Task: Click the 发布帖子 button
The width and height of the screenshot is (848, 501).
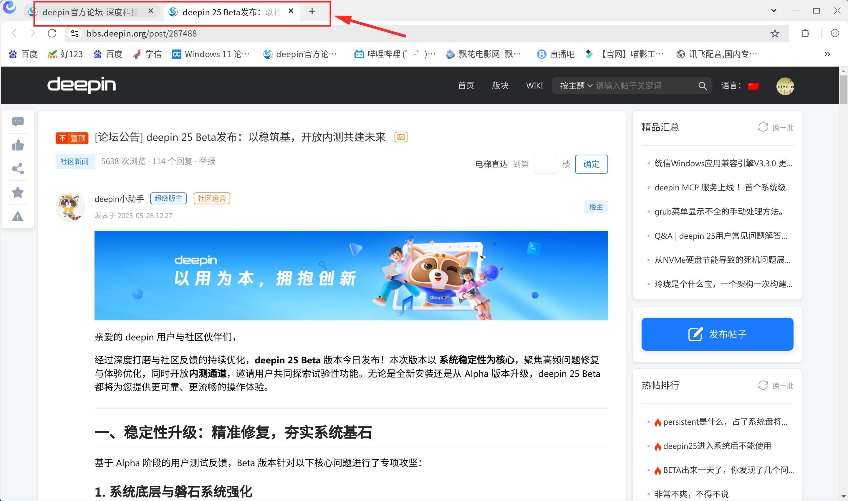Action: [717, 334]
